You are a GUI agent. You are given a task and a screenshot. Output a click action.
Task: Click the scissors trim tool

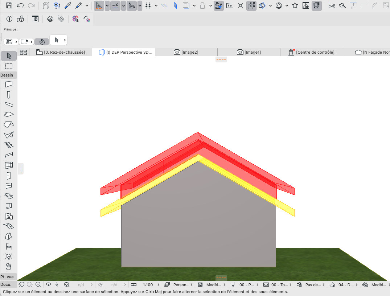click(332, 5)
